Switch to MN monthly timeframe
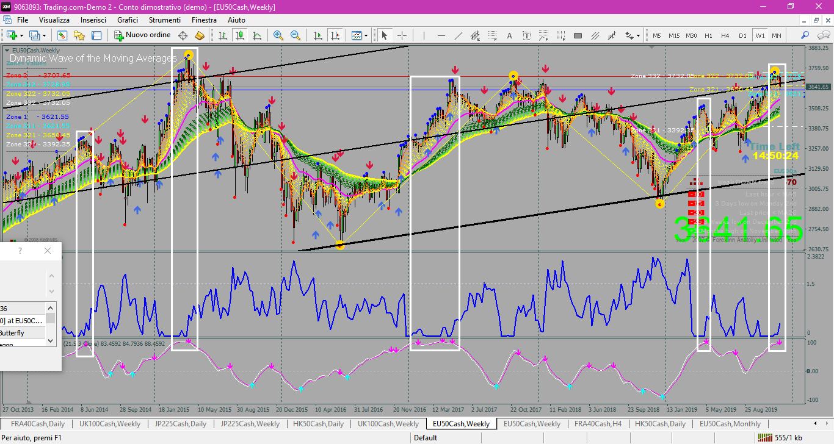Viewport: 834px width, 444px height. (776, 35)
